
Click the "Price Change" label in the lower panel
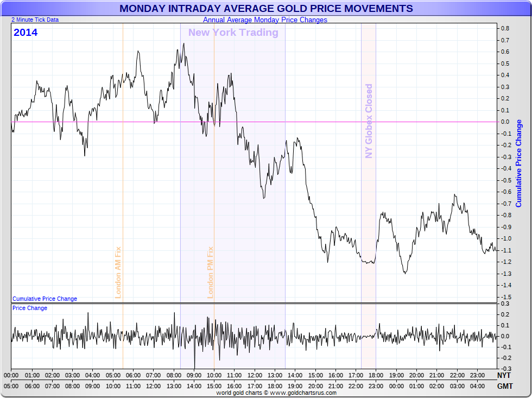[x=30, y=308]
